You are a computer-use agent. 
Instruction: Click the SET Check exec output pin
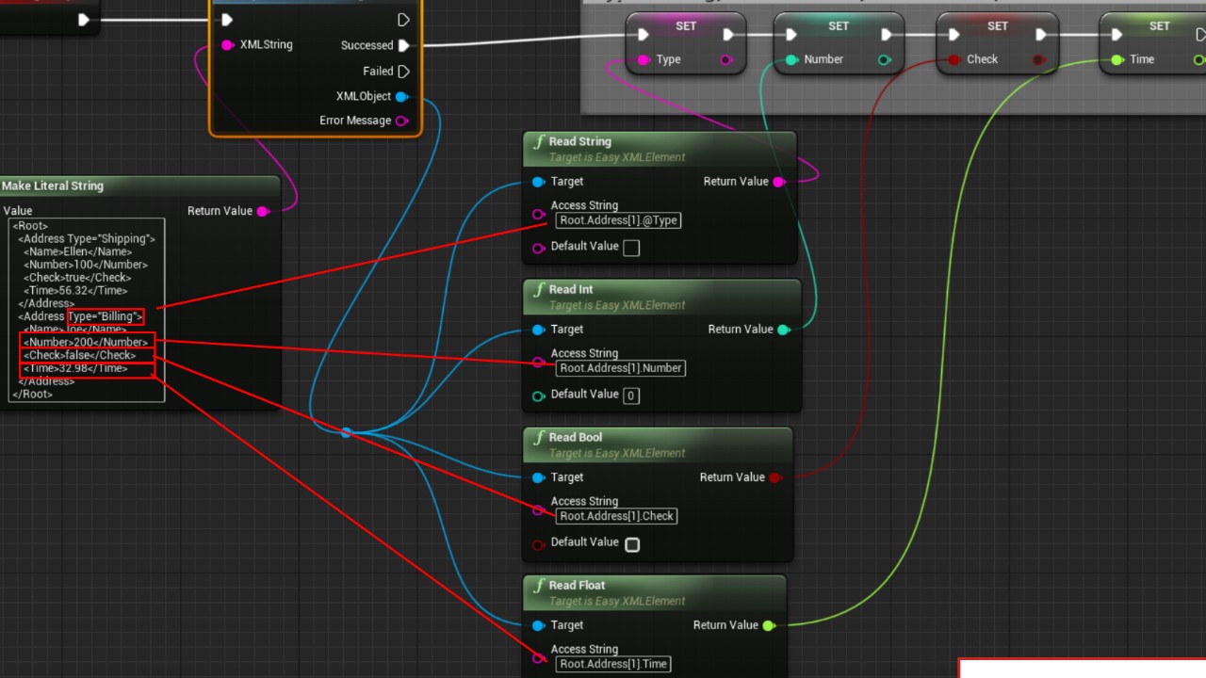pos(1041,35)
